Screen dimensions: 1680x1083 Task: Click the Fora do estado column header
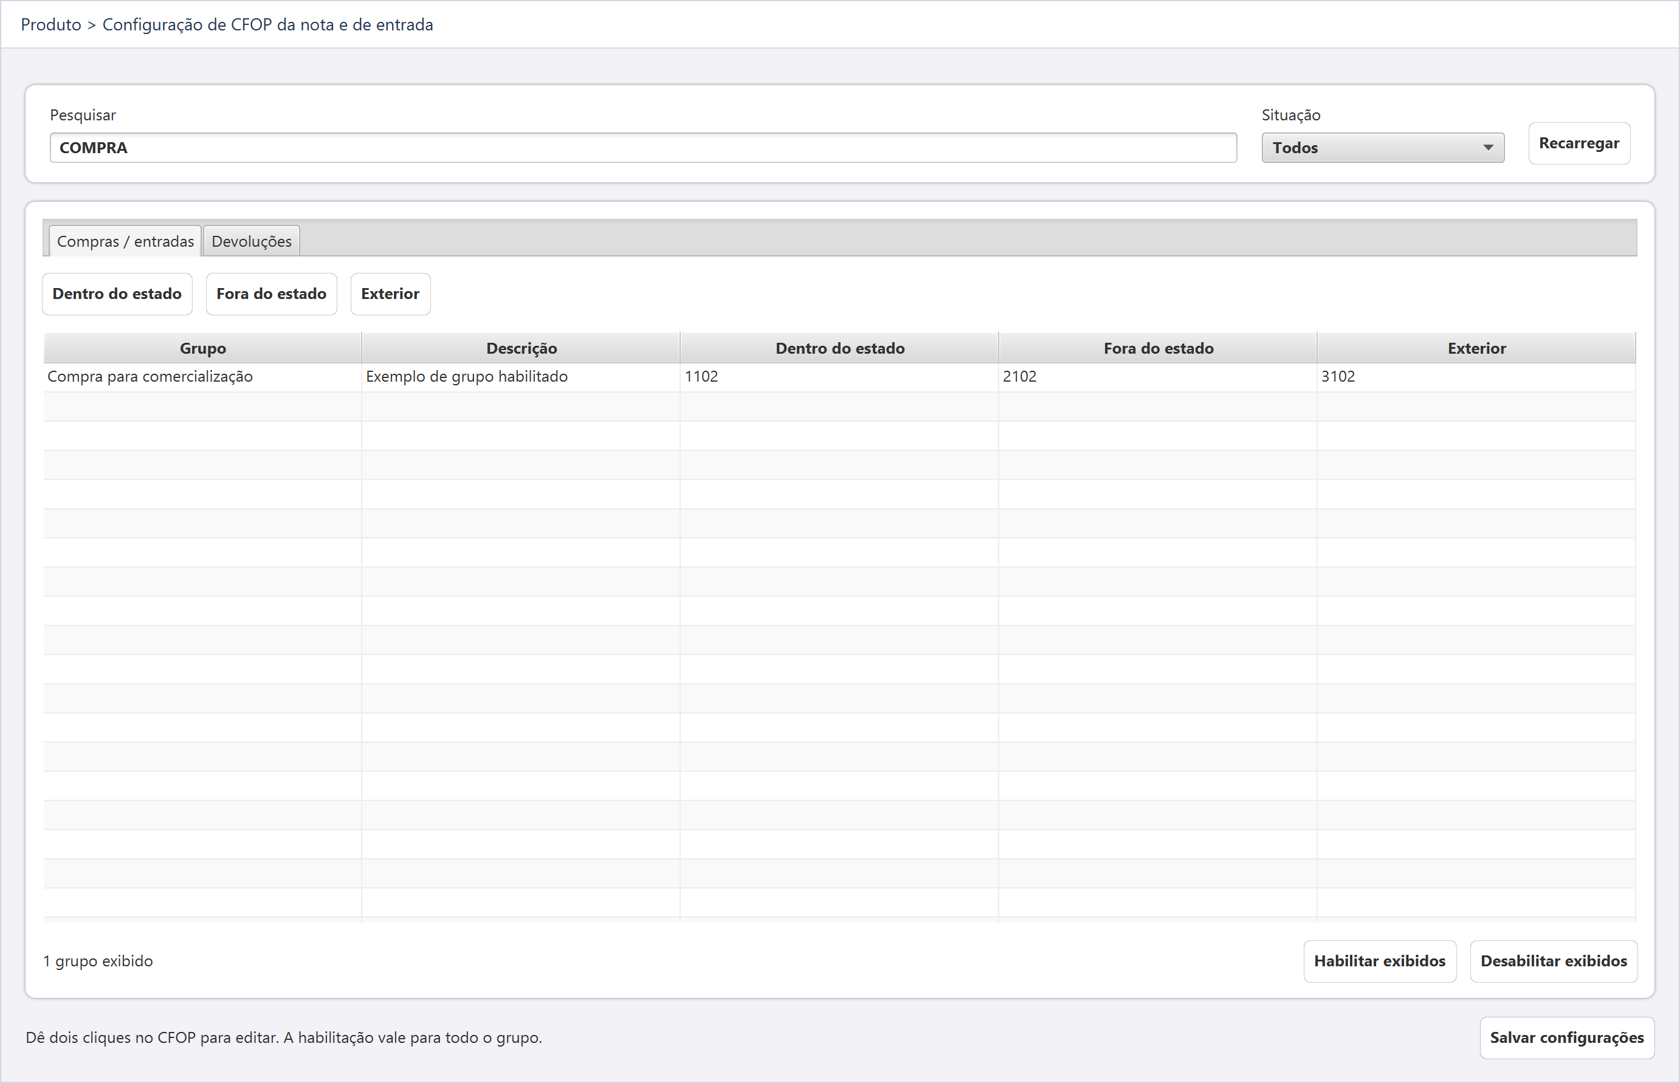coord(1158,348)
